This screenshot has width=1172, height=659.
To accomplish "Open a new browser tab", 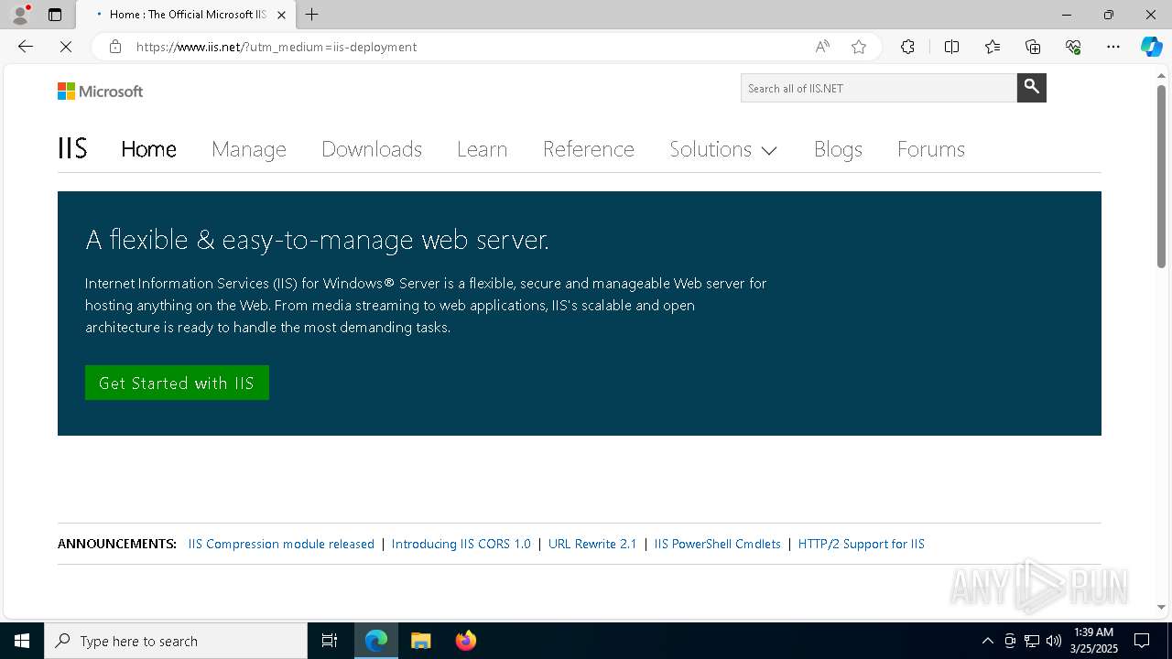I will point(312,15).
